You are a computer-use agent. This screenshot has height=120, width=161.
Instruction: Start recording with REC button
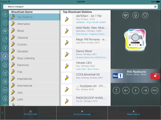tap(155, 90)
